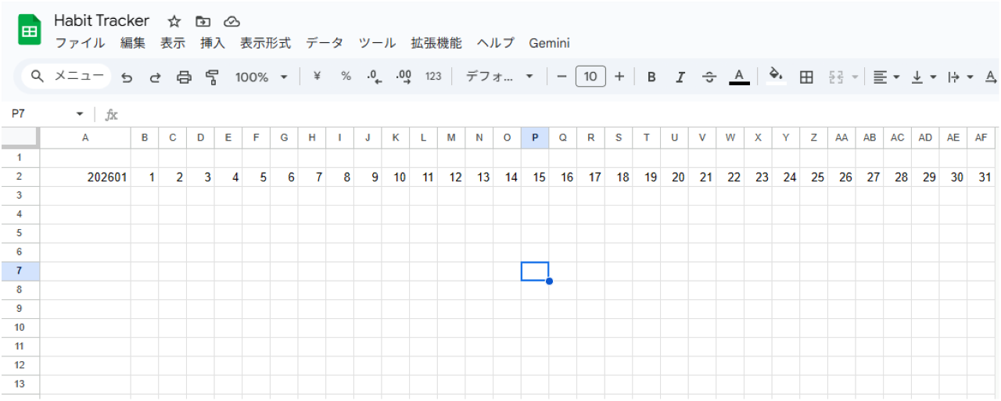
Task: Select row 13 header
Action: point(20,384)
